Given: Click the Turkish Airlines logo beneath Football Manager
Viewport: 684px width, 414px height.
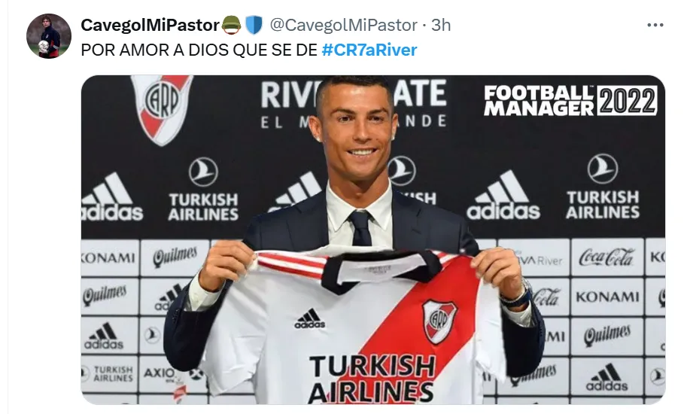Looking at the screenshot, I should coord(603,186).
